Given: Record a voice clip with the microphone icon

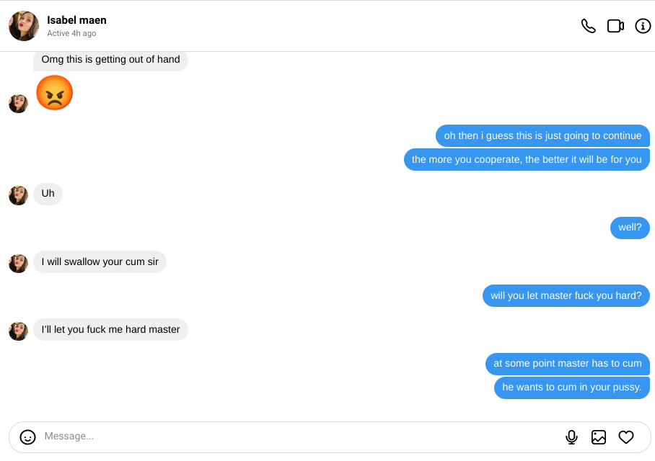Looking at the screenshot, I should click(x=571, y=437).
